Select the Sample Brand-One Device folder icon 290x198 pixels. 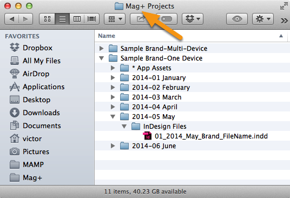coord(113,58)
